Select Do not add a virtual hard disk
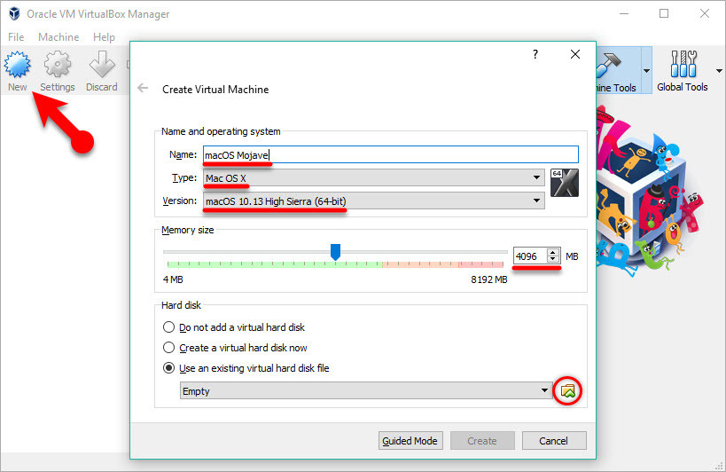Screen dimensions: 726x472 [234, 327]
